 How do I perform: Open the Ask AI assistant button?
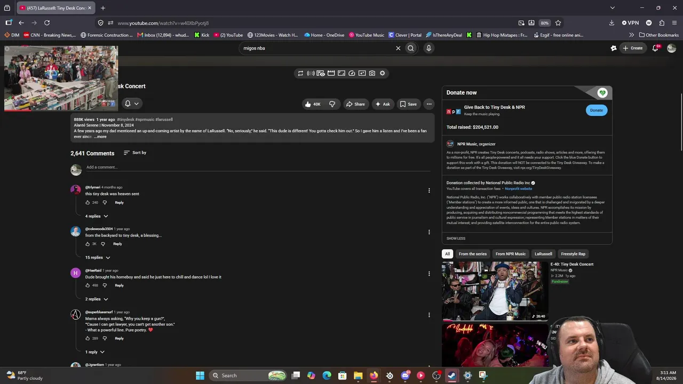(382, 104)
